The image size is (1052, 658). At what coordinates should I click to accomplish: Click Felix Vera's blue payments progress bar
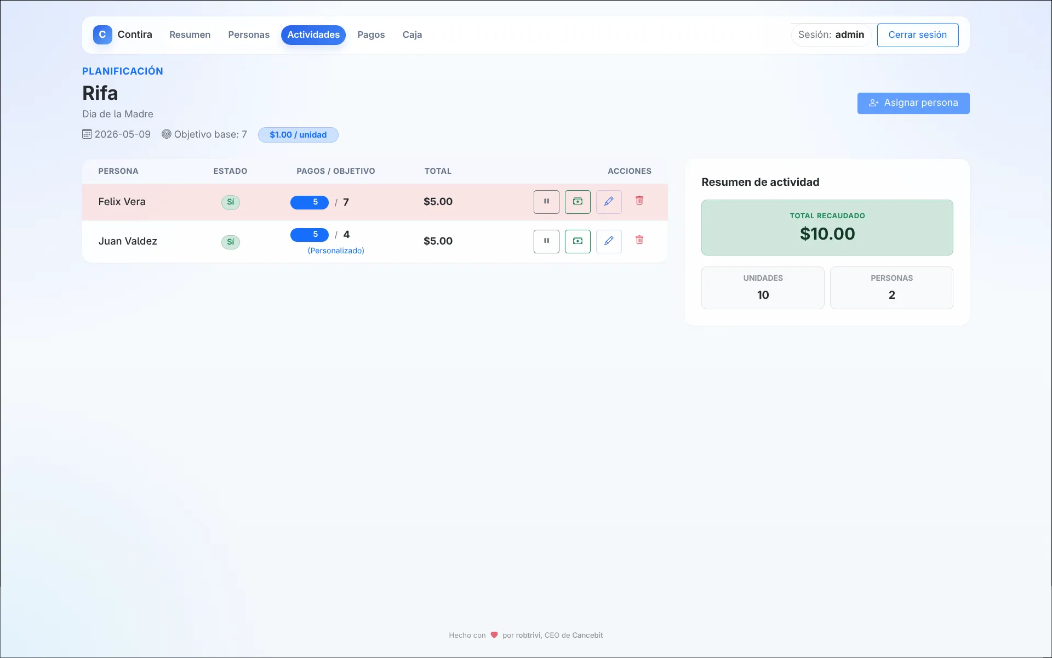tap(310, 202)
